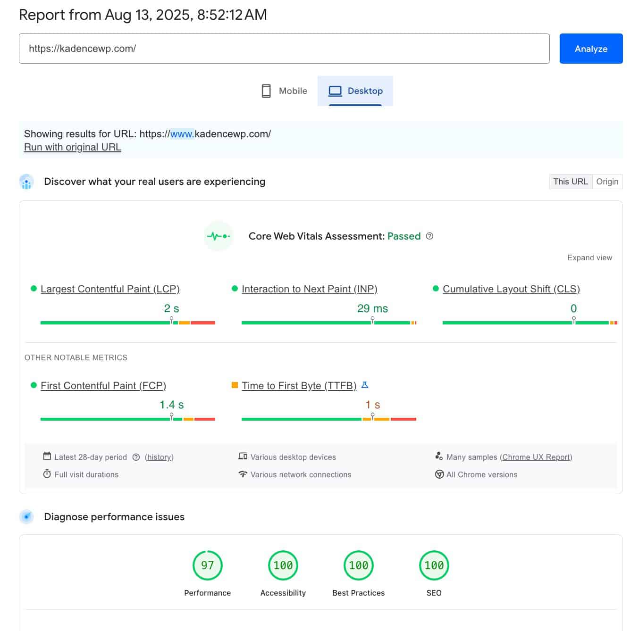
Task: Click the Best Practices score gauge
Action: [x=359, y=565]
